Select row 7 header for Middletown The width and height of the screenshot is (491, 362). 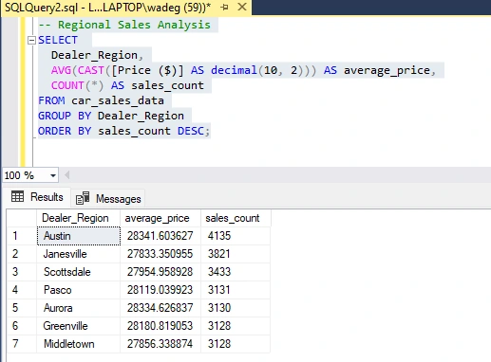tap(22, 344)
